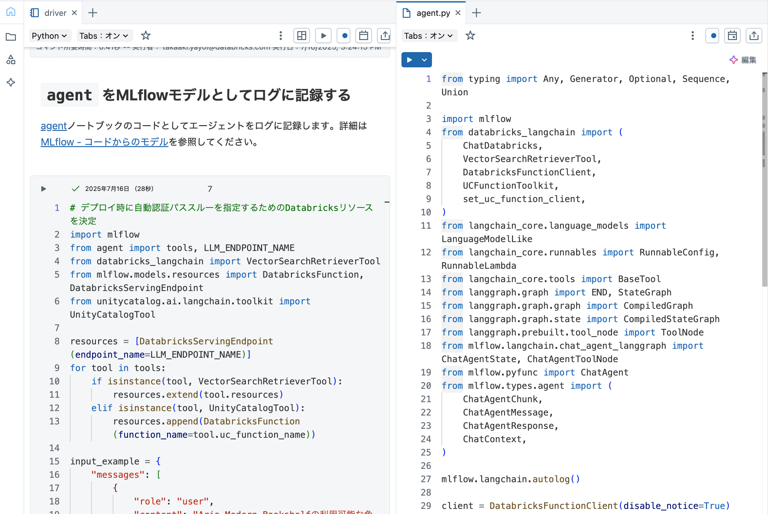Open compute status circle in agent.py toolbar
Viewport: 768px width, 514px height.
pyautogui.click(x=712, y=35)
